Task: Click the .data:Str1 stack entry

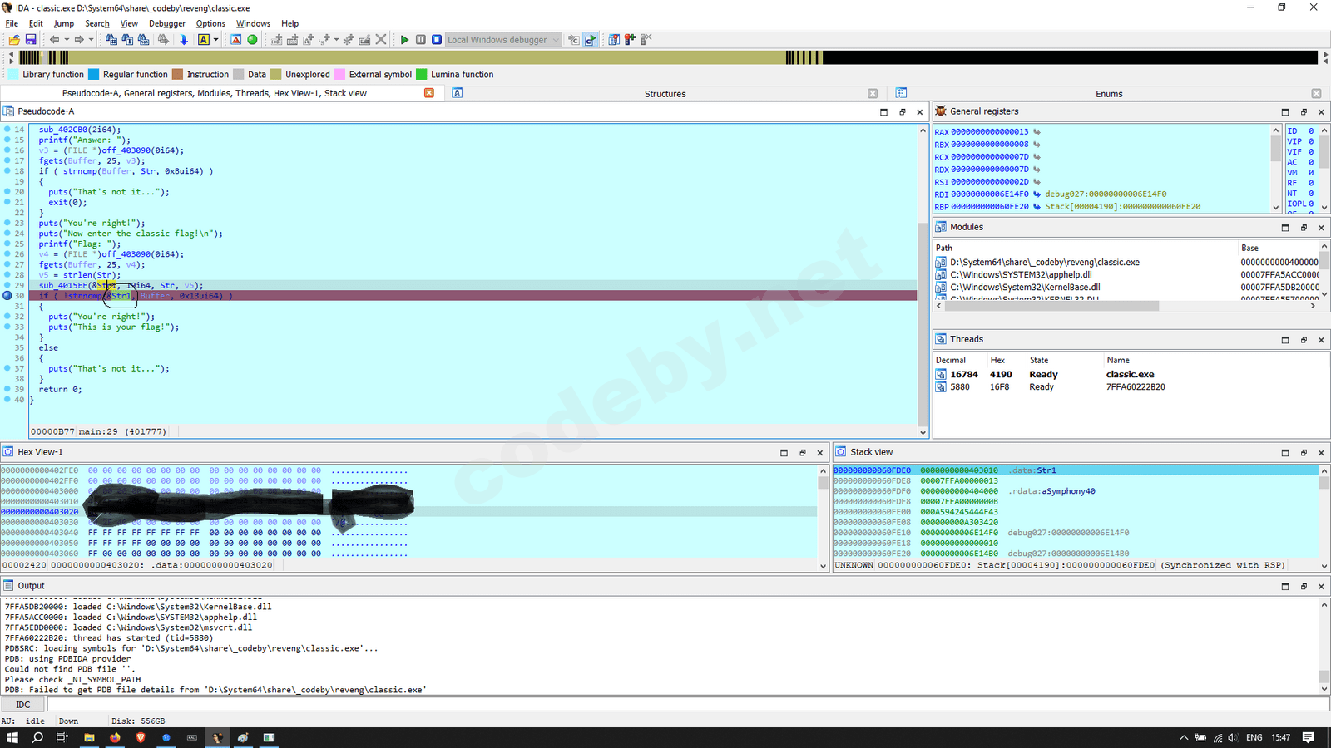Action: [x=1032, y=470]
